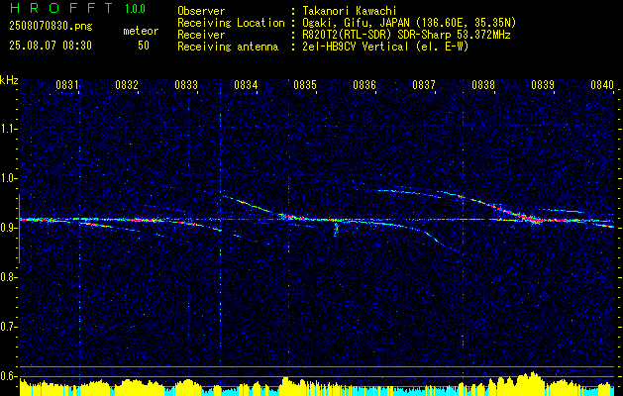Click the version number 1.0.0
The width and height of the screenshot is (623, 396).
pos(135,8)
